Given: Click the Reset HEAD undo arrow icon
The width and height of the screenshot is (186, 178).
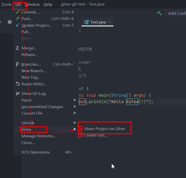Looking at the screenshot, I should pyautogui.click(x=17, y=84).
